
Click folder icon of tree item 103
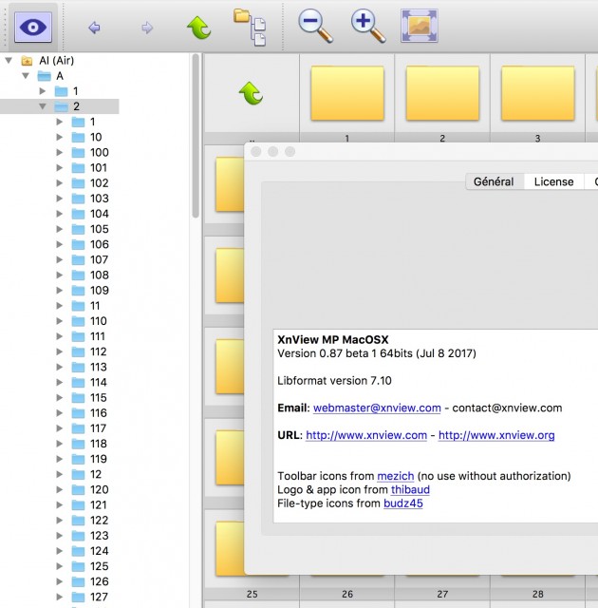click(78, 199)
